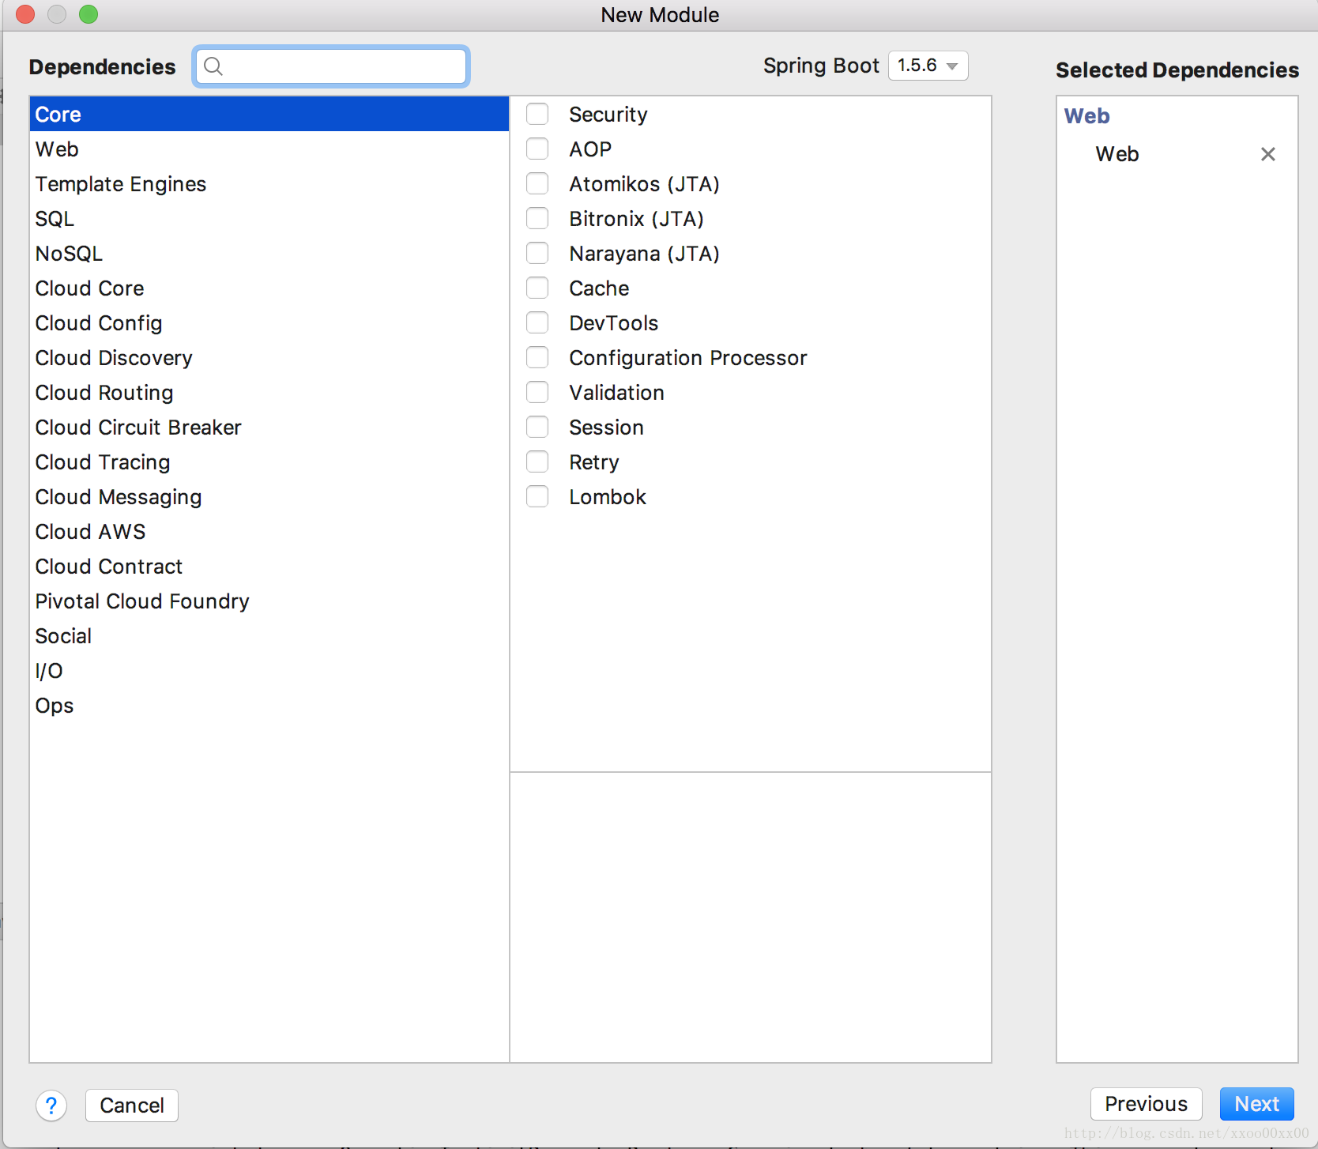1318x1149 pixels.
Task: Choose the SQL category
Action: [x=269, y=218]
